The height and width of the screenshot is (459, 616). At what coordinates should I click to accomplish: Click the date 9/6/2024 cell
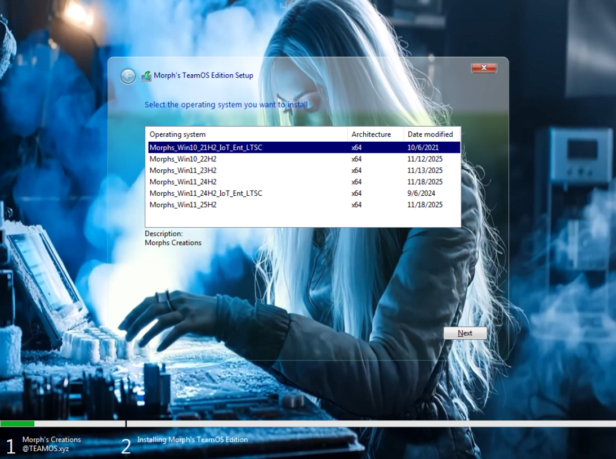[421, 193]
